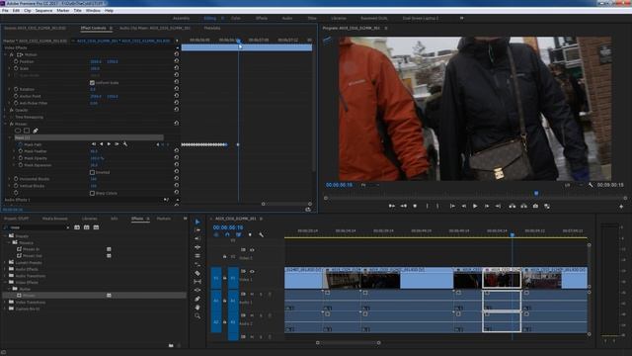Expand the Video Transitions folder
The width and height of the screenshot is (632, 356).
click(5, 302)
